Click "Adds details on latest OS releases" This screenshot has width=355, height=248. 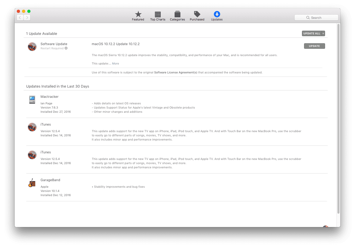(117, 103)
